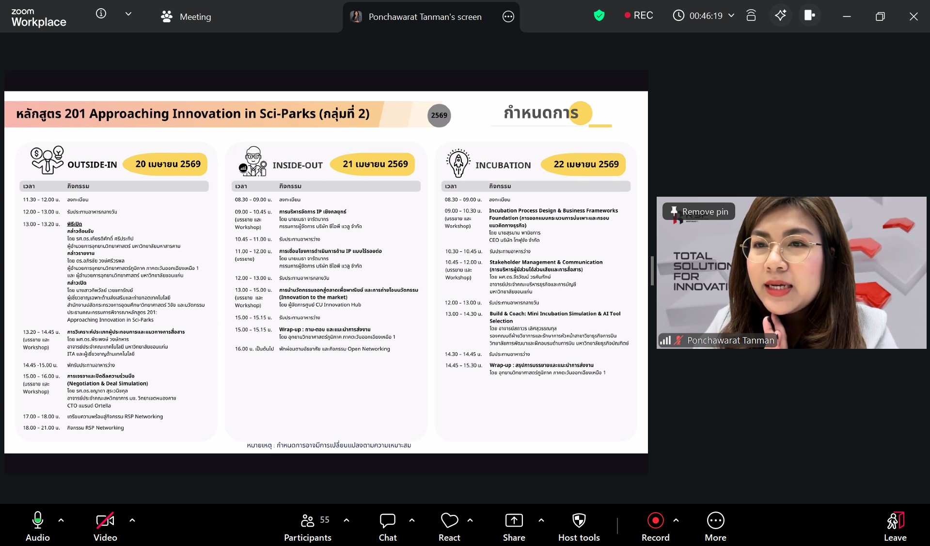Open Host tools shield icon
The width and height of the screenshot is (930, 546).
[x=579, y=526]
